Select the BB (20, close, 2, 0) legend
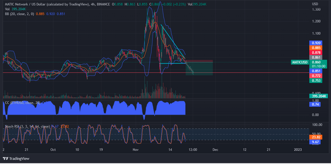 point(20,14)
